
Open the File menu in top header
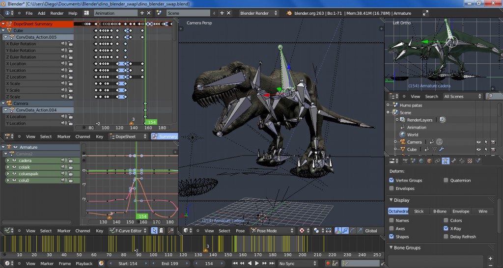click(29, 13)
